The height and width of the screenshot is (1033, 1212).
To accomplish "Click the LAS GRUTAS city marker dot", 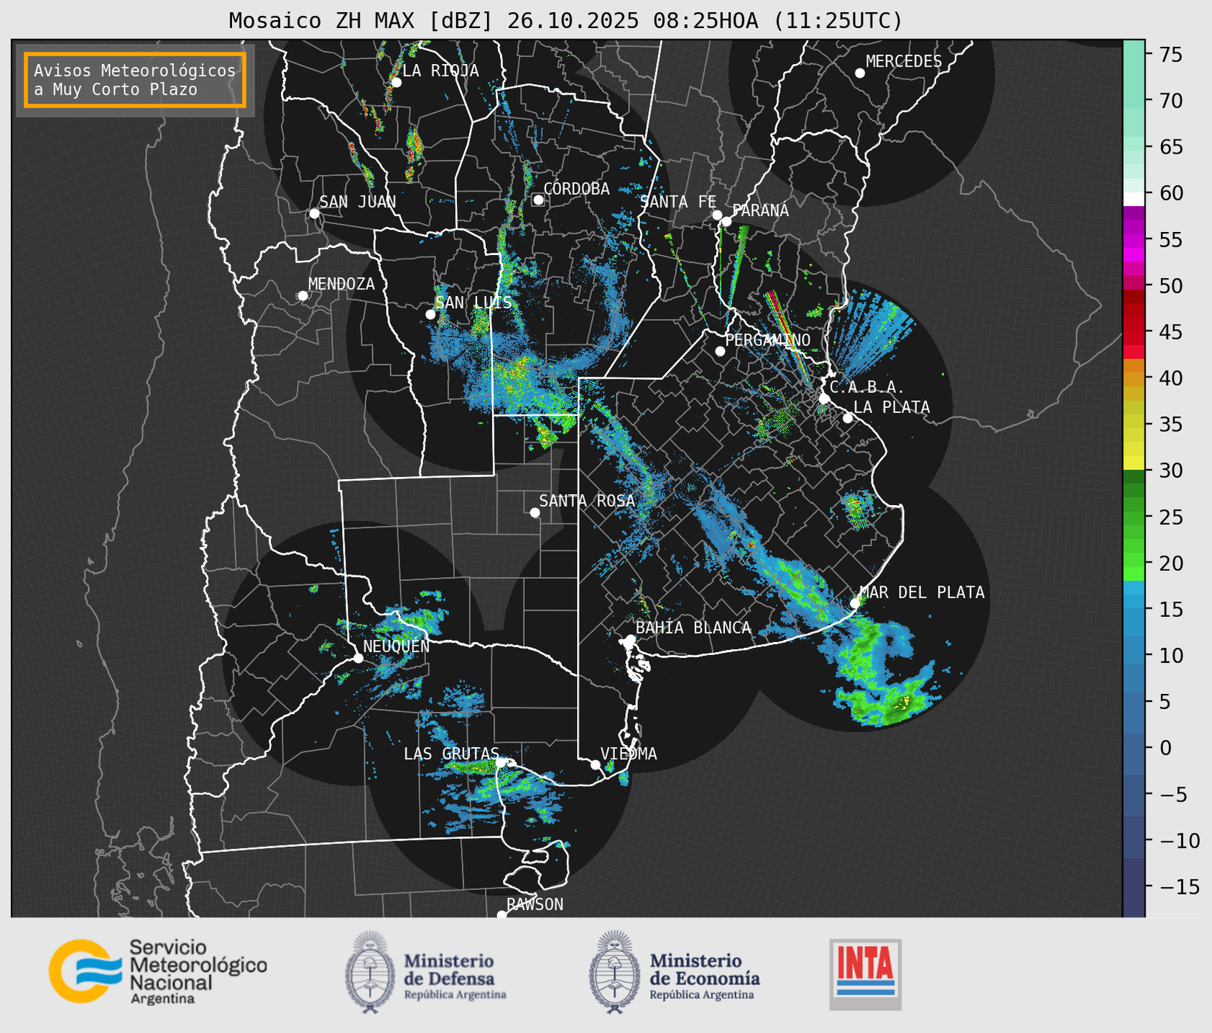I will tap(501, 762).
